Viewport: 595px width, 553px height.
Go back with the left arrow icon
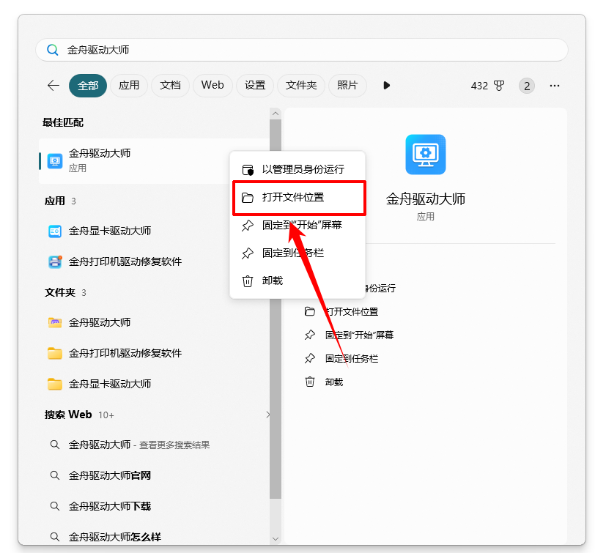53,86
